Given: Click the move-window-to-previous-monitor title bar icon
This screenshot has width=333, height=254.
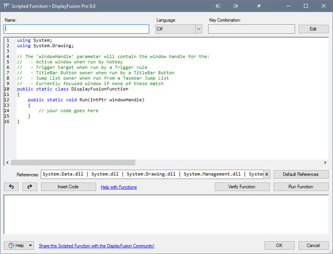Looking at the screenshot, I should coord(218,6).
